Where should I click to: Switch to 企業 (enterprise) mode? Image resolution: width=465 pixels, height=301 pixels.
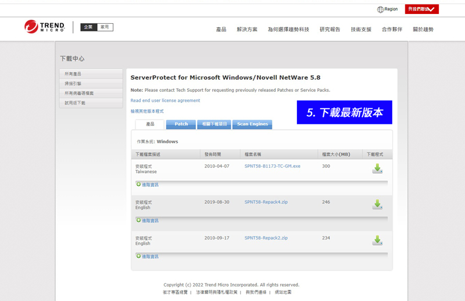(x=88, y=27)
